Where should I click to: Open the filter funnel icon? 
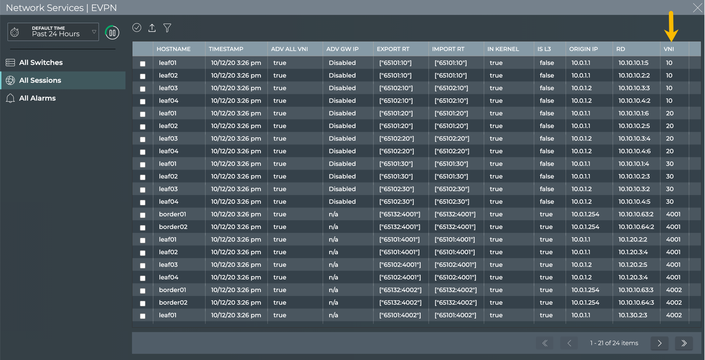coord(167,28)
